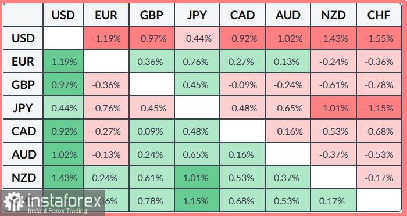Select the 0.17% cell in the NZD column
Viewport: 407px width, 216px height.
pos(334,201)
